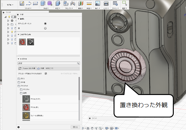Viewport: 186px width, 130px height.
Task: Open the Construct menu
Action: 81,8
